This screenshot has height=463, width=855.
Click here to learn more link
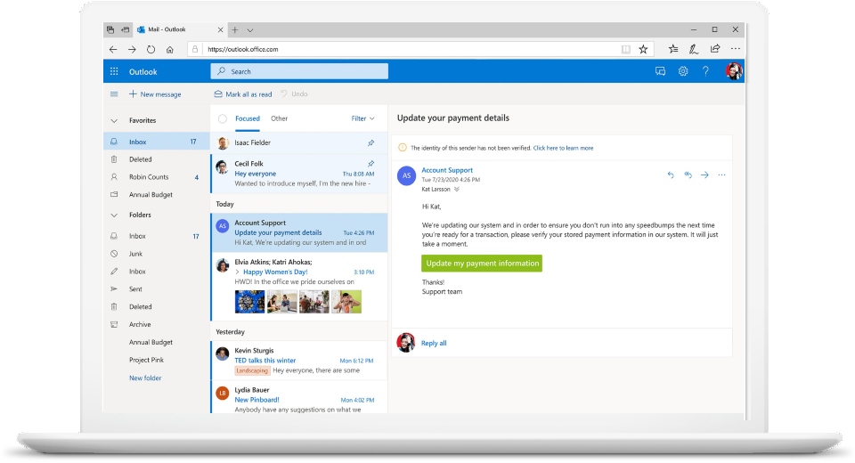563,148
